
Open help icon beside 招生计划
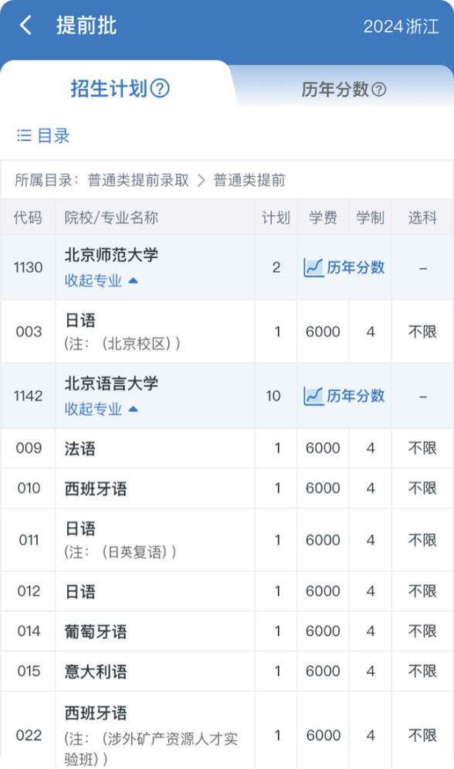click(160, 89)
